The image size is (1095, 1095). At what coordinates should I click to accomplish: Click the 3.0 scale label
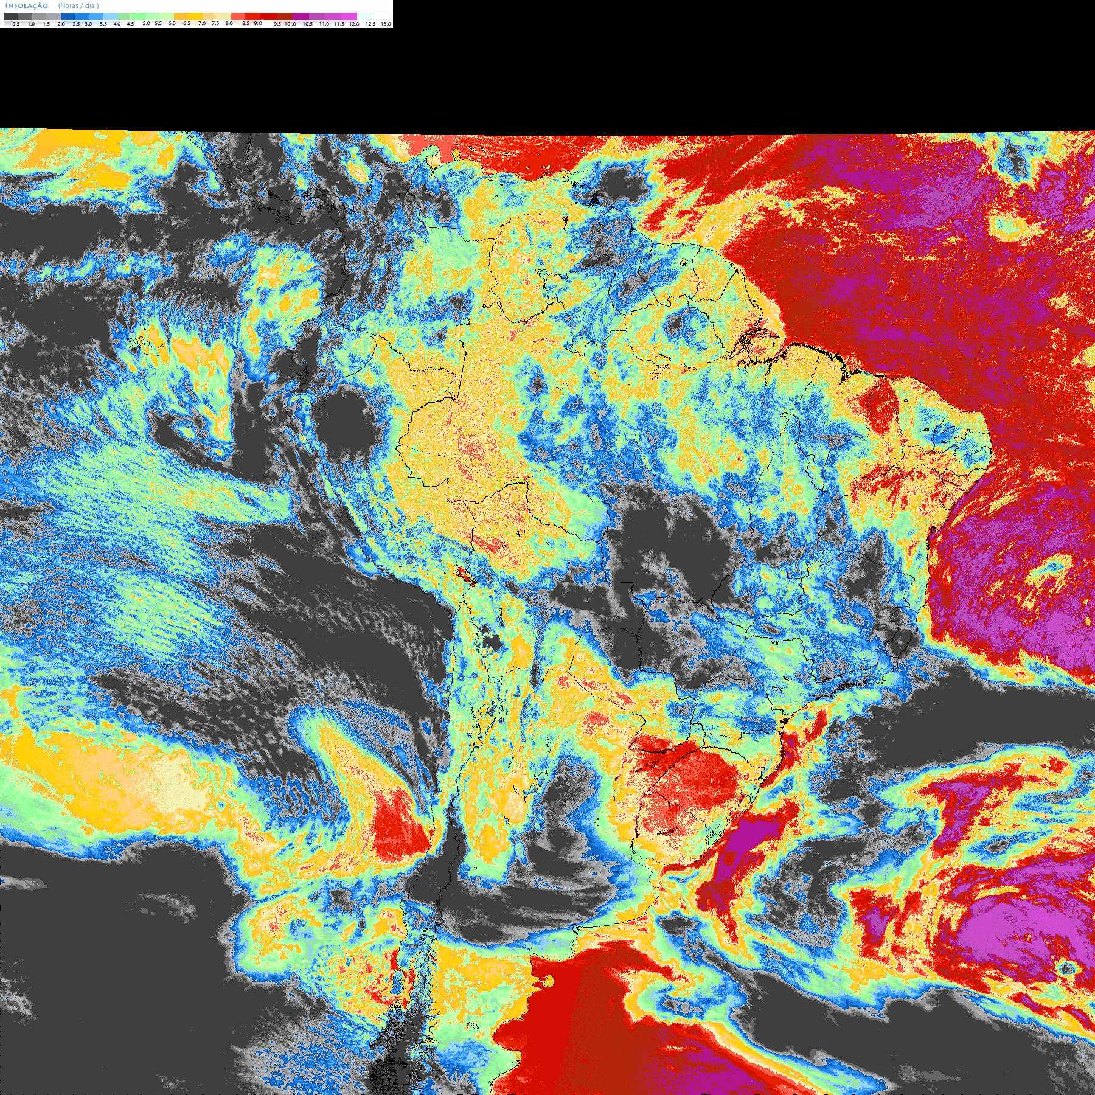88,24
